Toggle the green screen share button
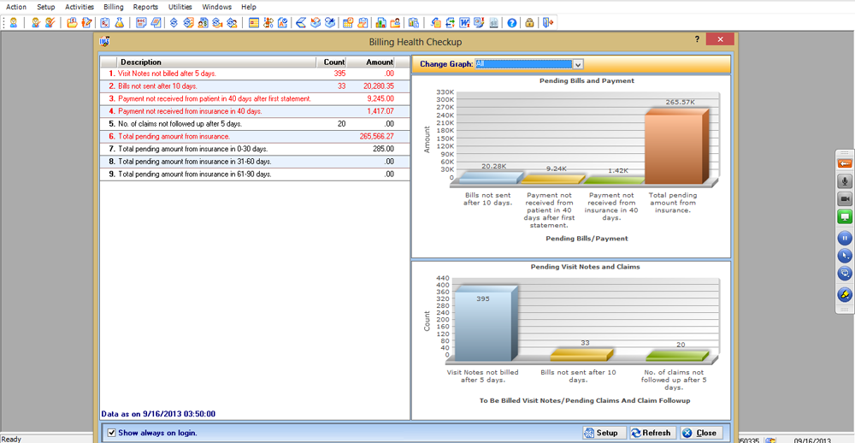Viewport: 855px width, 443px height. (844, 217)
